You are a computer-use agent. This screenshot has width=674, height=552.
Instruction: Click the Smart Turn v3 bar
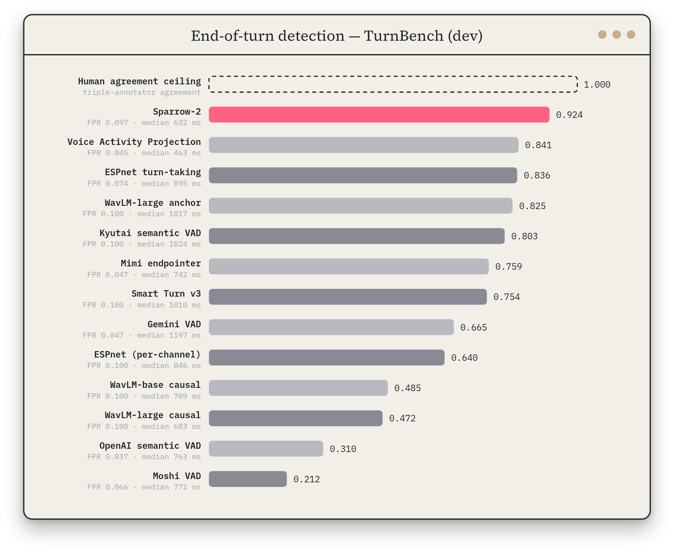click(348, 297)
